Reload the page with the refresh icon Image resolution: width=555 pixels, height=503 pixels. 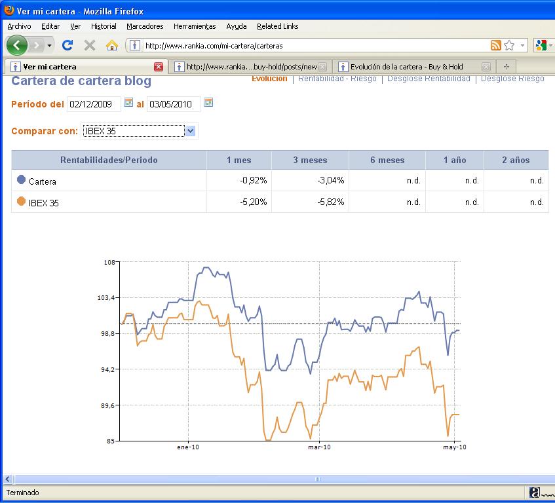click(67, 45)
